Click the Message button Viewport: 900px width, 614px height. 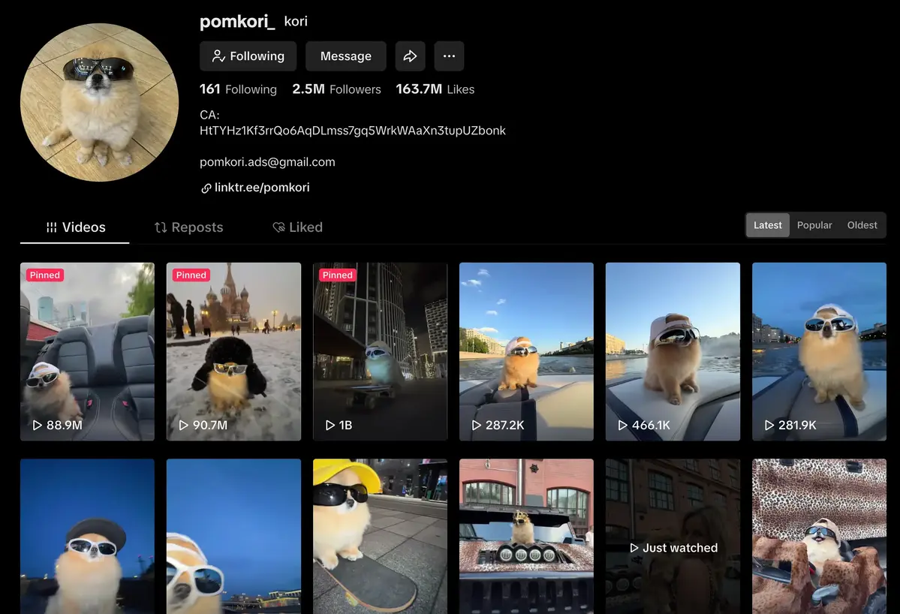tap(345, 56)
